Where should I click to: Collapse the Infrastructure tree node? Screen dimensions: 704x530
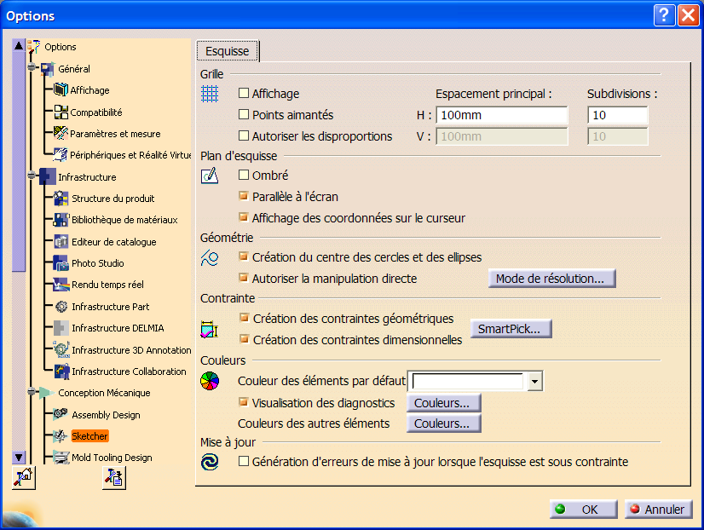pyautogui.click(x=32, y=175)
